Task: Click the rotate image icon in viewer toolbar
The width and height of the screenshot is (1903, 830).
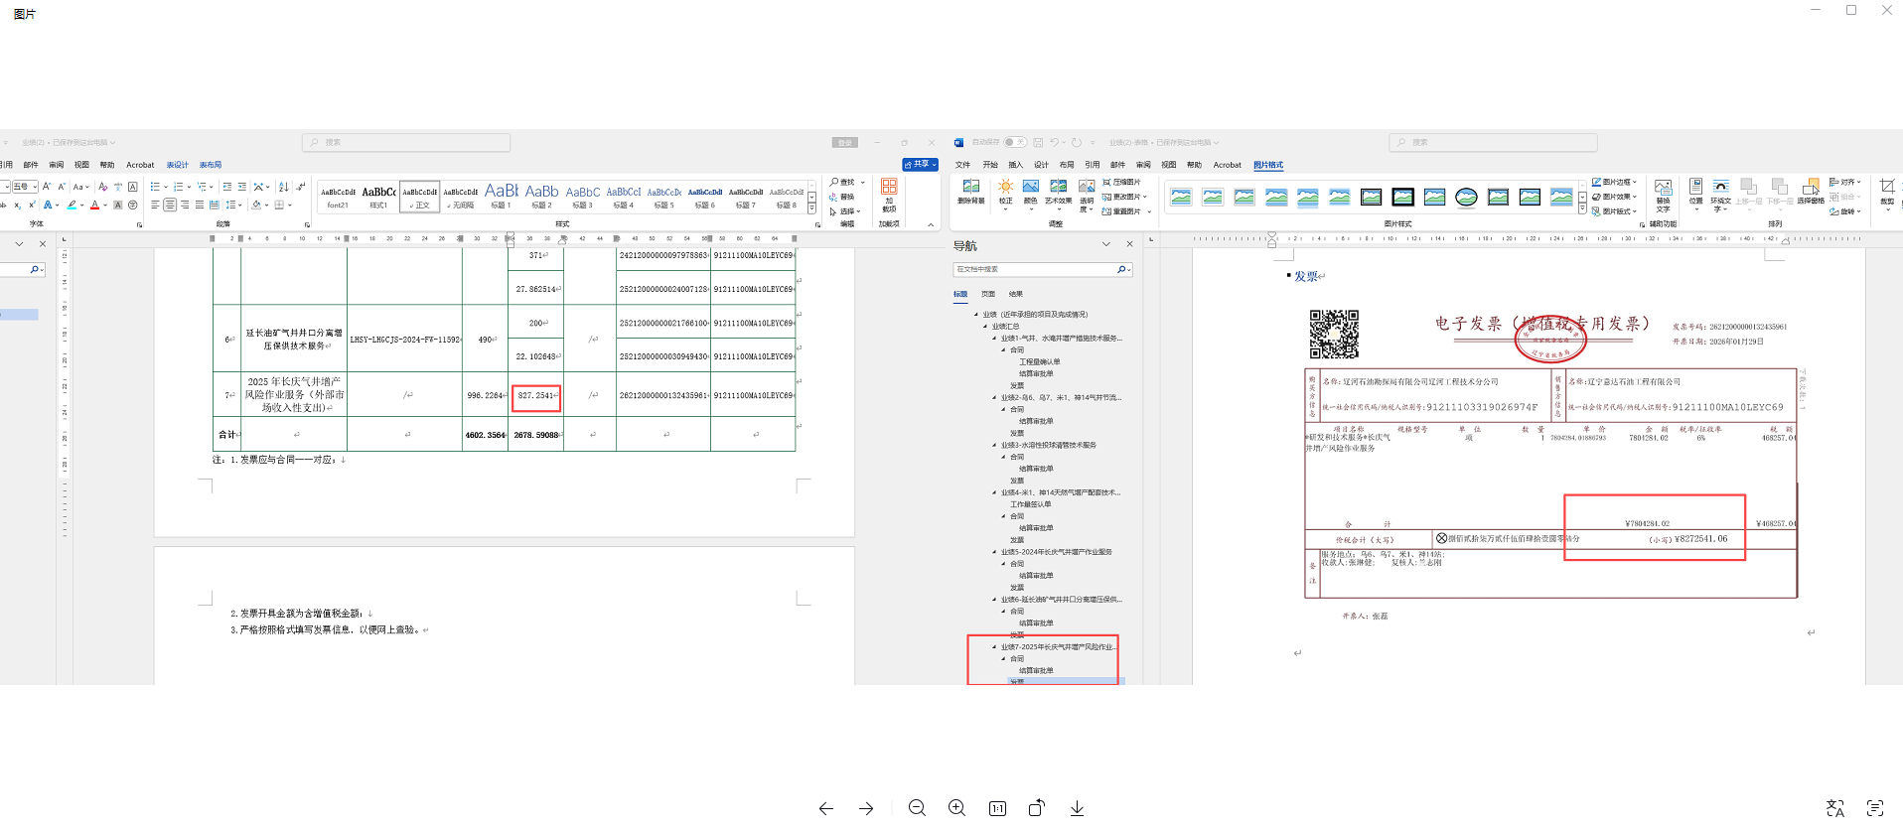Action: pos(1036,808)
